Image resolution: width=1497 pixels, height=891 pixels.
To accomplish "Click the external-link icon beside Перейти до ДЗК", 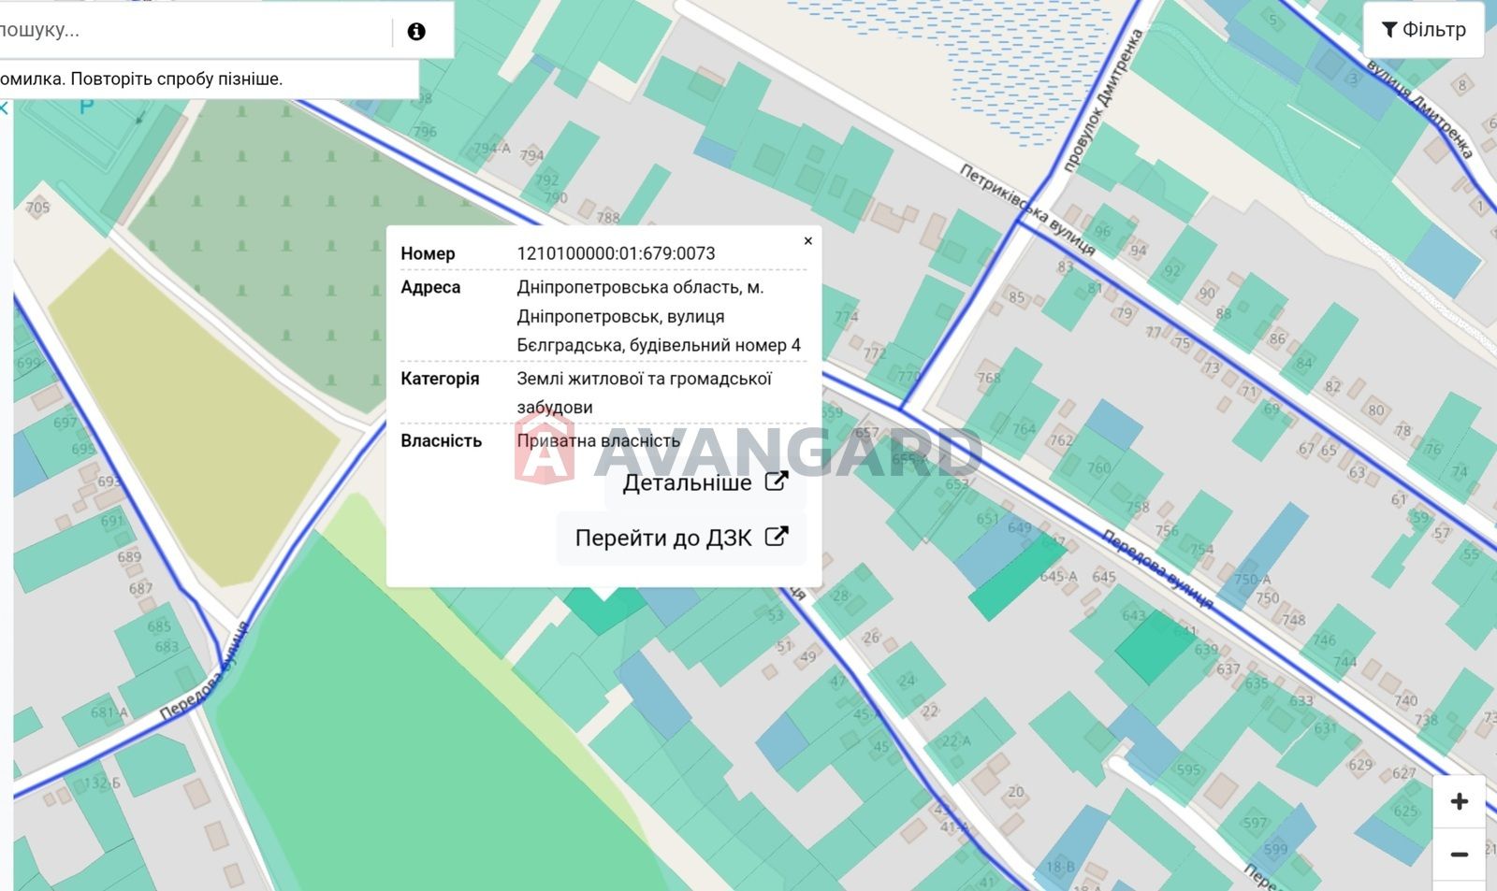I will tap(777, 537).
